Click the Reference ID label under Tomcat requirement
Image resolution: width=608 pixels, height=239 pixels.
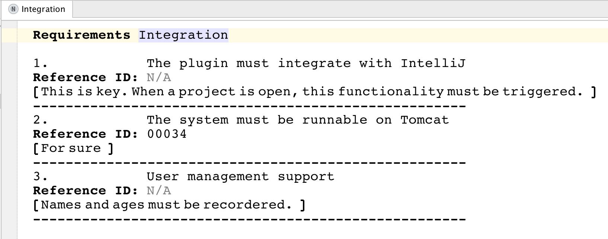(x=85, y=134)
